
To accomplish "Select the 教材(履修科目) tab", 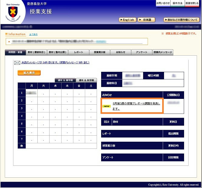I will [x=36, y=52].
